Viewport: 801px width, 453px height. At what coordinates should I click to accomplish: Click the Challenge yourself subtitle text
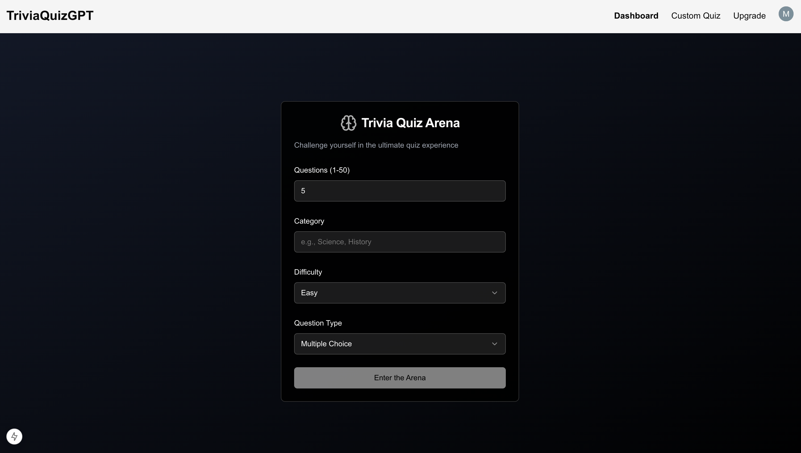376,145
